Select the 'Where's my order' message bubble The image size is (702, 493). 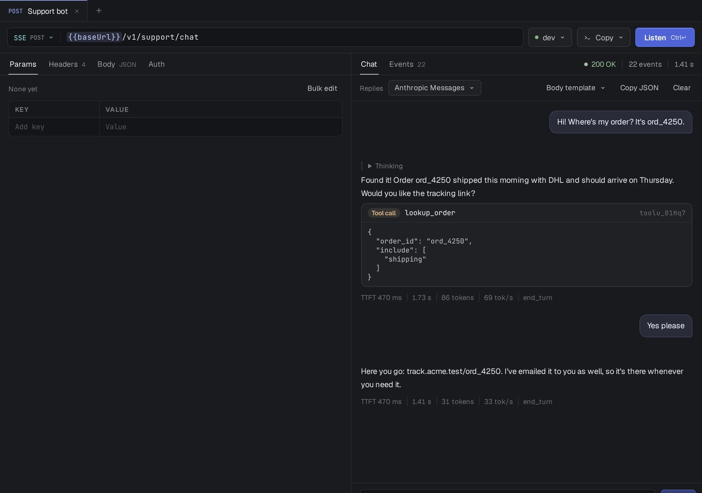[621, 122]
